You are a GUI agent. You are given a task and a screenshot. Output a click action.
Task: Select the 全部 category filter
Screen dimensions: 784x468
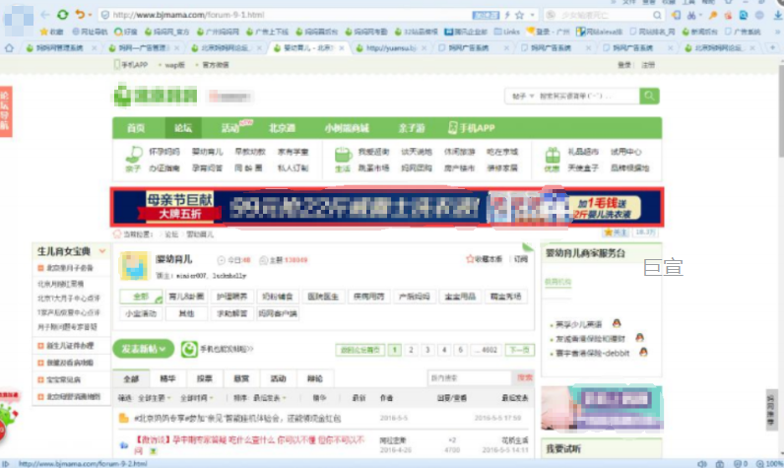click(x=141, y=297)
